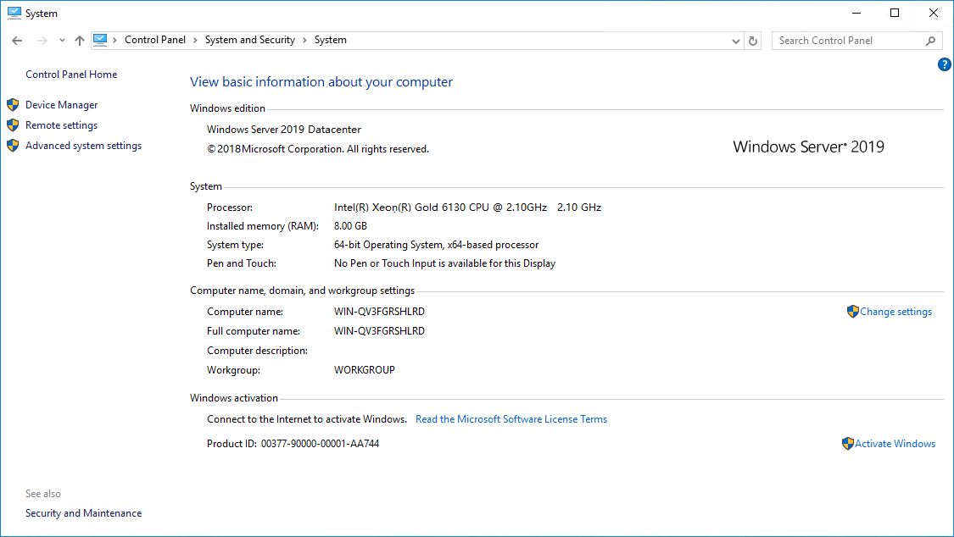Click Change settings for computer name

pos(895,312)
